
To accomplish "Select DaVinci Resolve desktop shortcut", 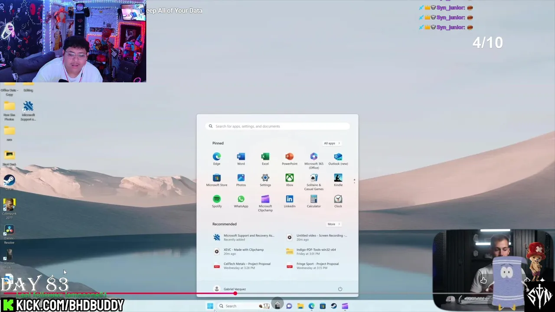I will pos(9,234).
